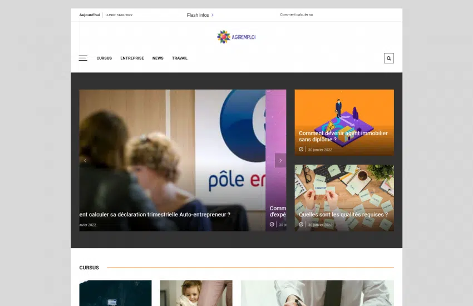Image resolution: width=473 pixels, height=306 pixels.
Task: Advance slider with next arrow
Action: (280, 161)
